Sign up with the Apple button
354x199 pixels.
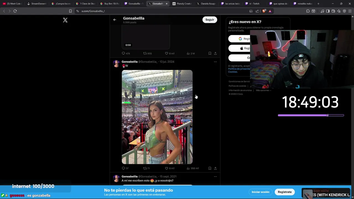pyautogui.click(x=239, y=48)
